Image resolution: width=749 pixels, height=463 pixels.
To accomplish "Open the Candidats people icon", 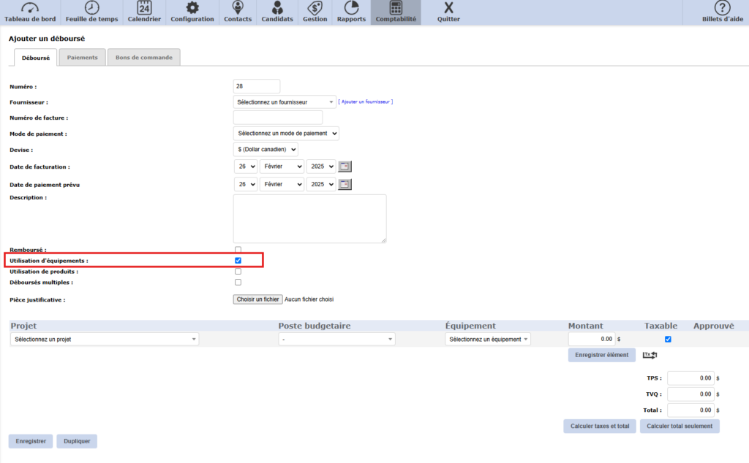I will 277,8.
